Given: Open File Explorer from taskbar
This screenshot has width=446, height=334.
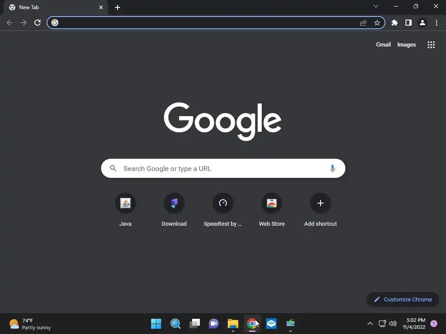Looking at the screenshot, I should click(233, 324).
